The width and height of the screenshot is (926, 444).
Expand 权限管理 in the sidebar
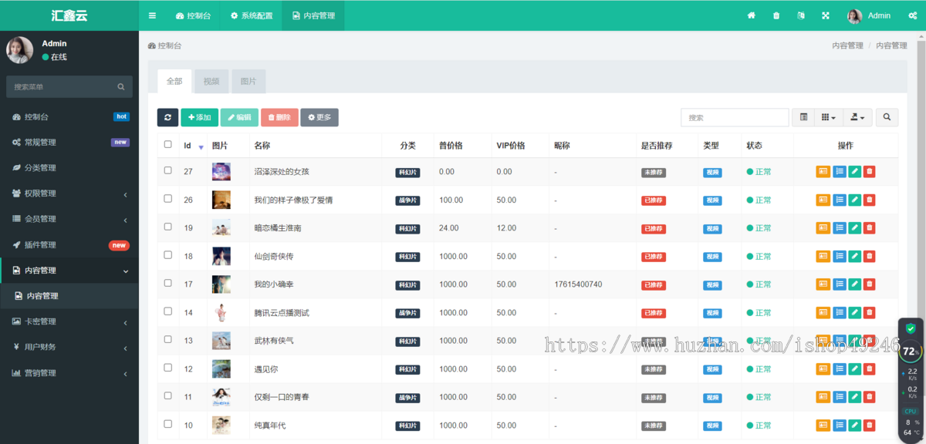[x=69, y=193]
